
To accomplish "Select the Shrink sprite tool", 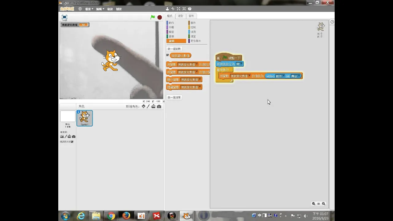I will 184,9.
